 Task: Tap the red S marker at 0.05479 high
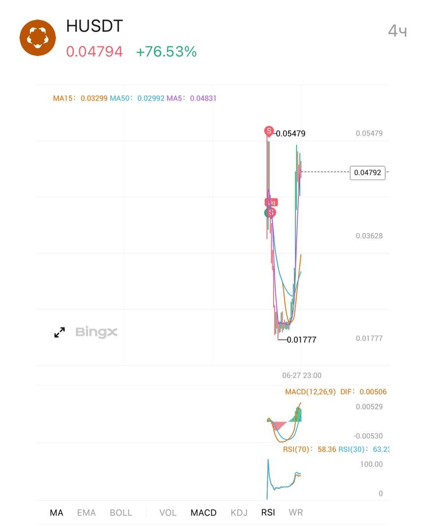pos(269,131)
